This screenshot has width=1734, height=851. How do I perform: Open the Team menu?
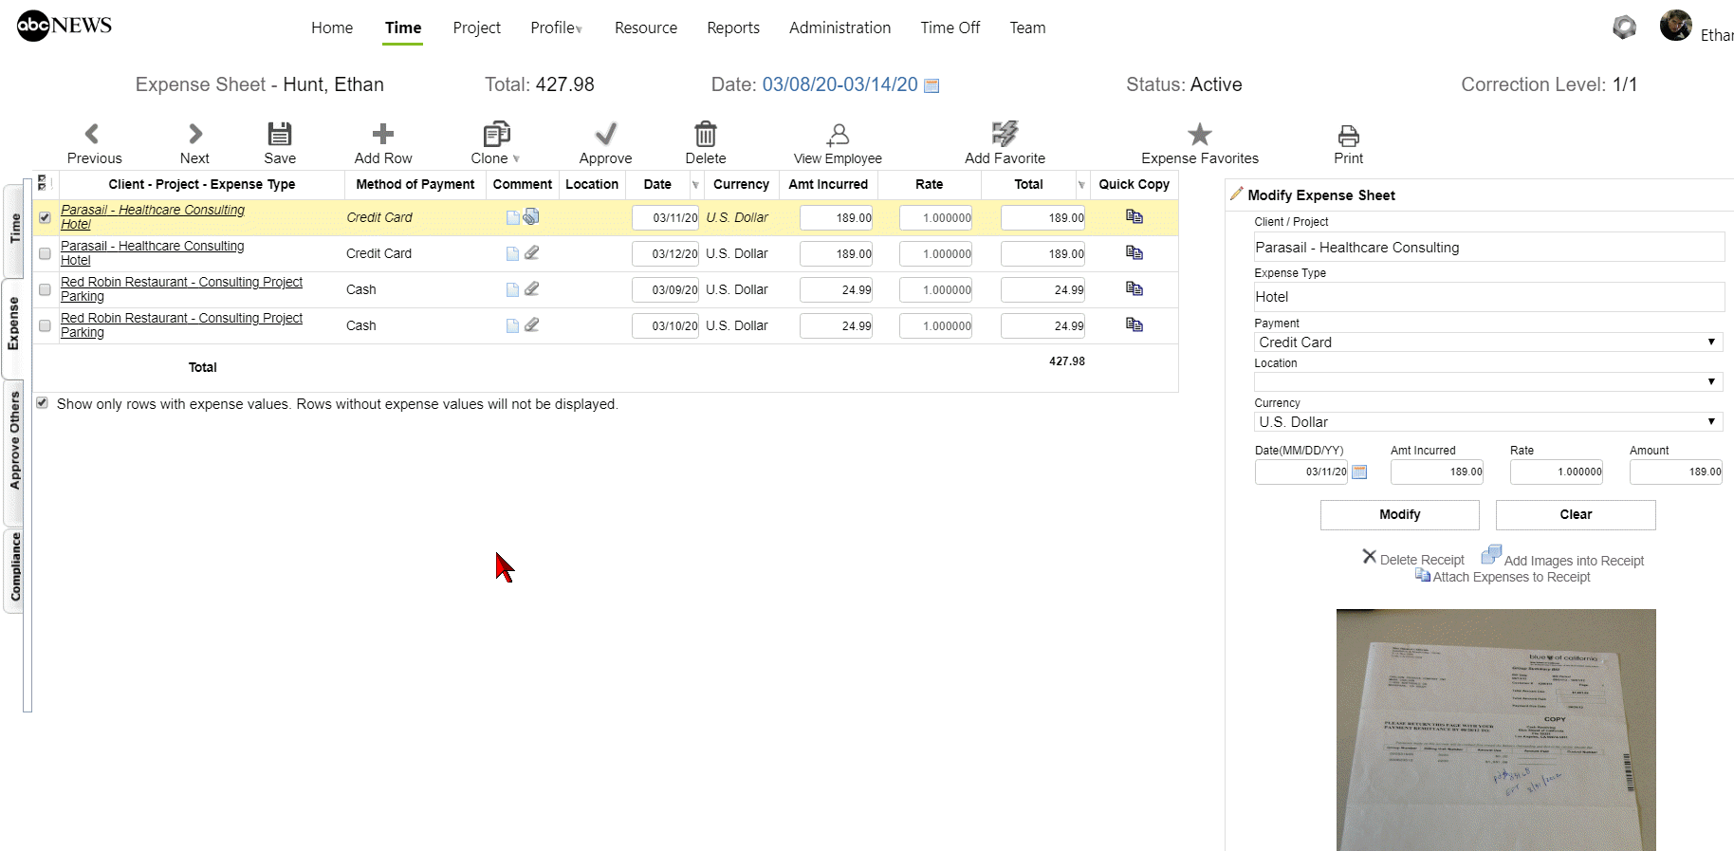pyautogui.click(x=1027, y=28)
